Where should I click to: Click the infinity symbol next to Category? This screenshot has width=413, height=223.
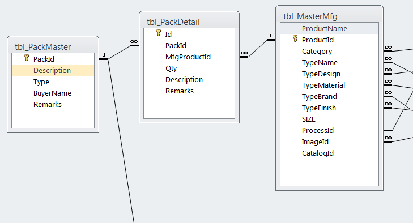[388, 48]
